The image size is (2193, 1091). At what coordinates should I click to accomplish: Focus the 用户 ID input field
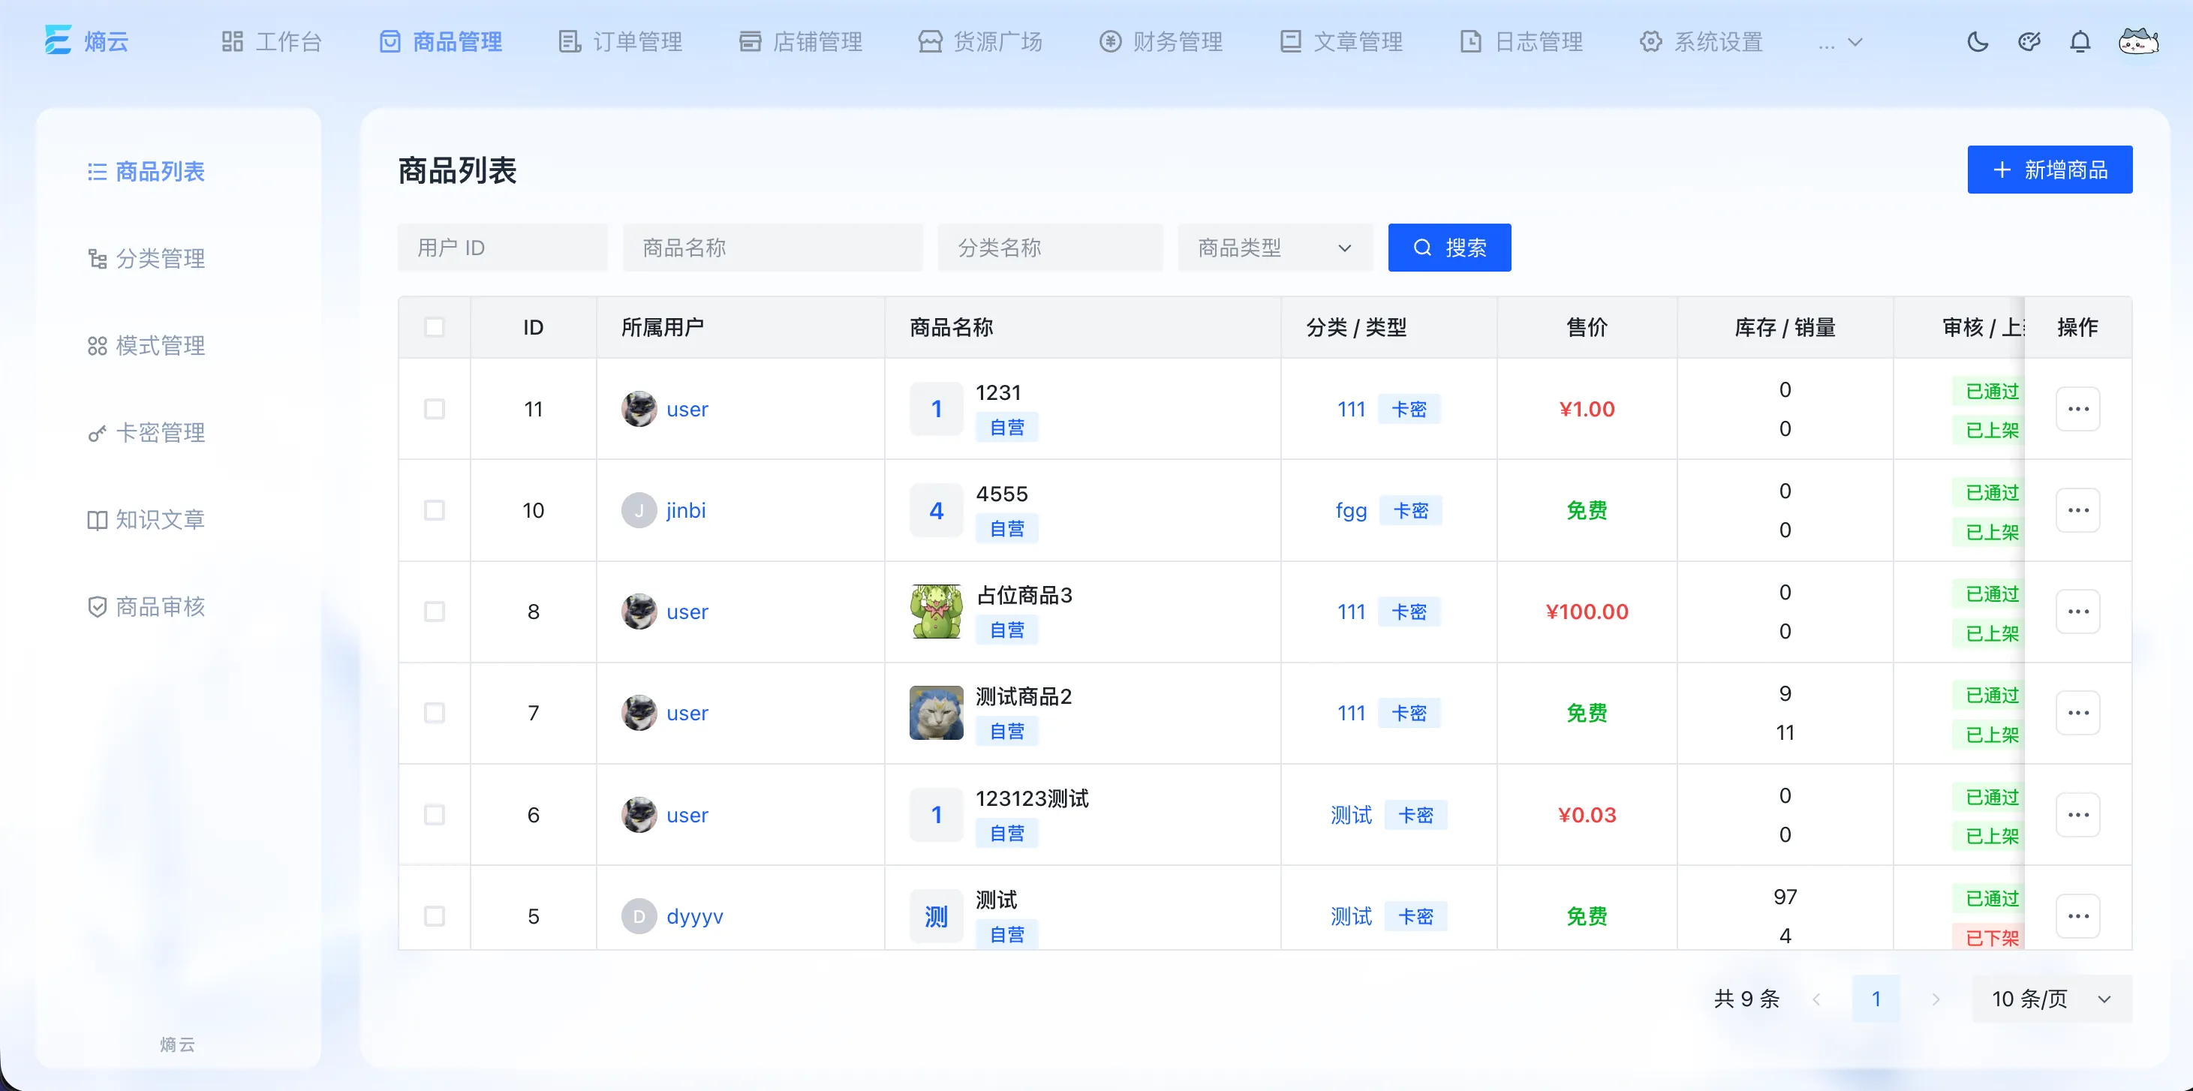[x=502, y=248]
